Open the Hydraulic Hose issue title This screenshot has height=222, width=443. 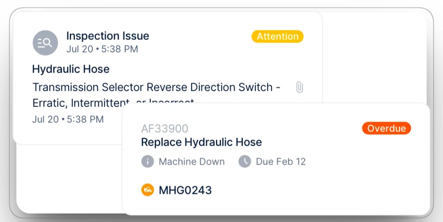tap(71, 69)
